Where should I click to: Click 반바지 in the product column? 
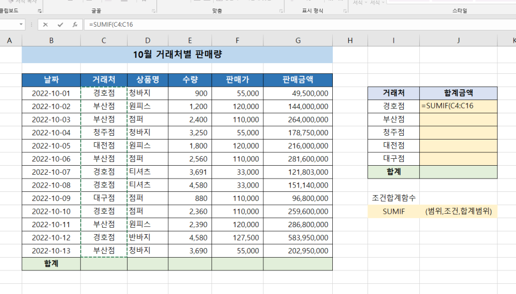point(148,238)
